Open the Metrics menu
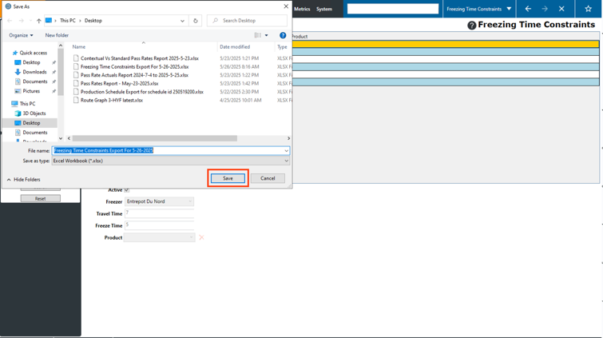 tap(302, 9)
